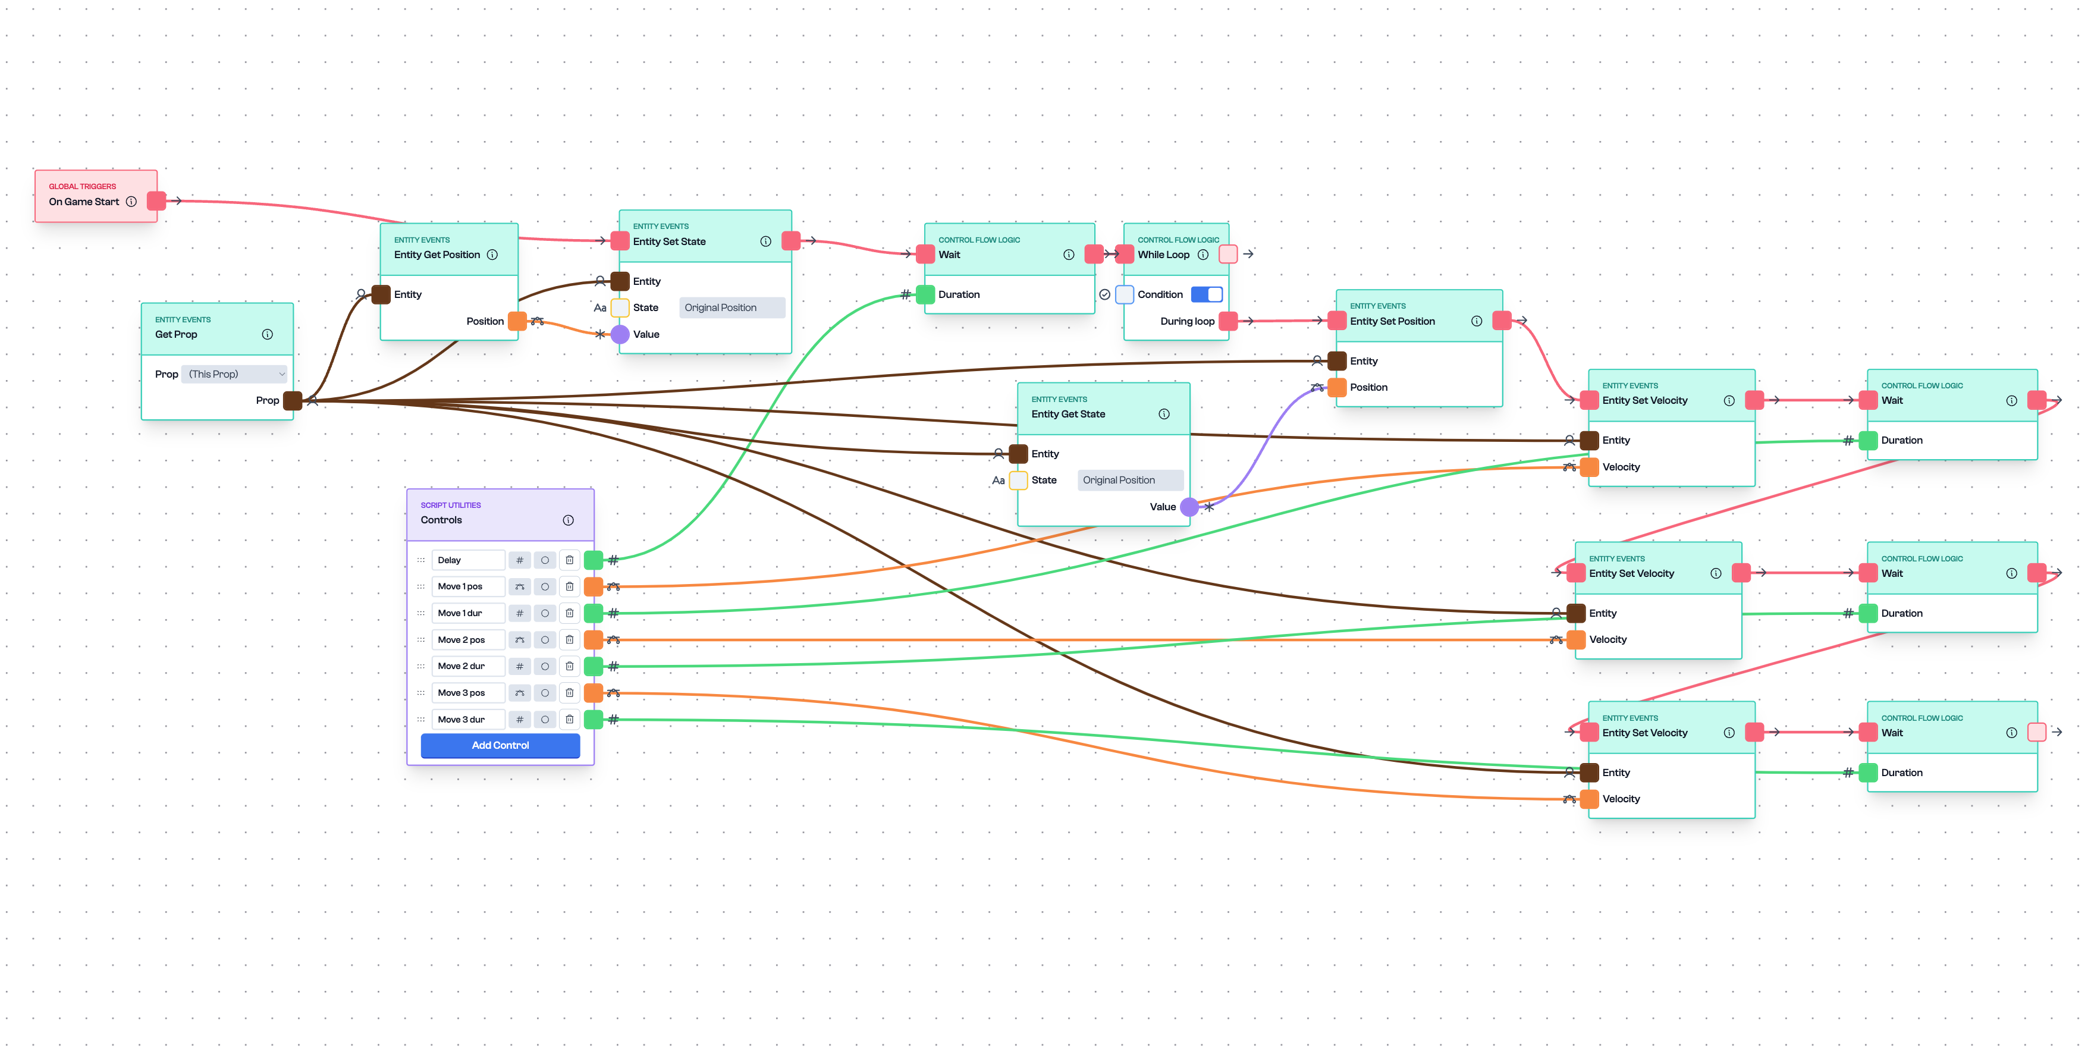The height and width of the screenshot is (1061, 2091).
Task: Open vector type selector for Move 3 pos
Action: tap(520, 693)
